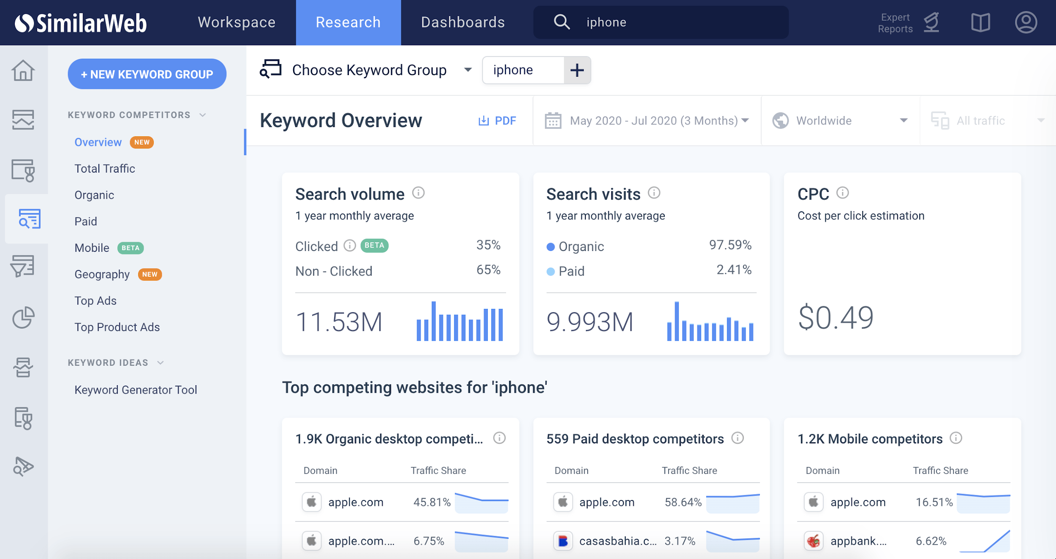Image resolution: width=1056 pixels, height=559 pixels.
Task: Open the user profile icon
Action: click(1026, 22)
